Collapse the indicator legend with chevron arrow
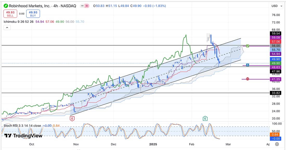The width and height of the screenshot is (286, 150). point(7,27)
